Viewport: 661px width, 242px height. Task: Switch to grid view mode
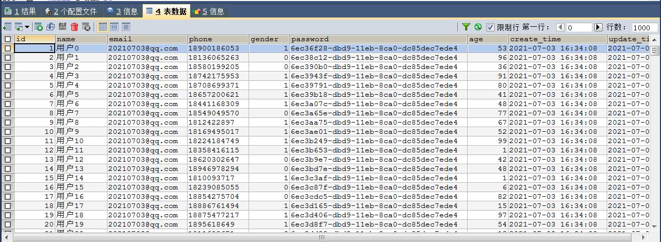coord(102,27)
